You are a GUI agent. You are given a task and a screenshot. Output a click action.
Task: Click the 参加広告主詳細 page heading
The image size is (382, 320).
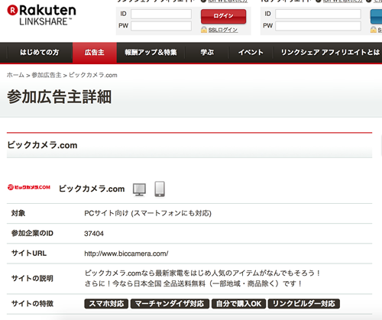59,97
